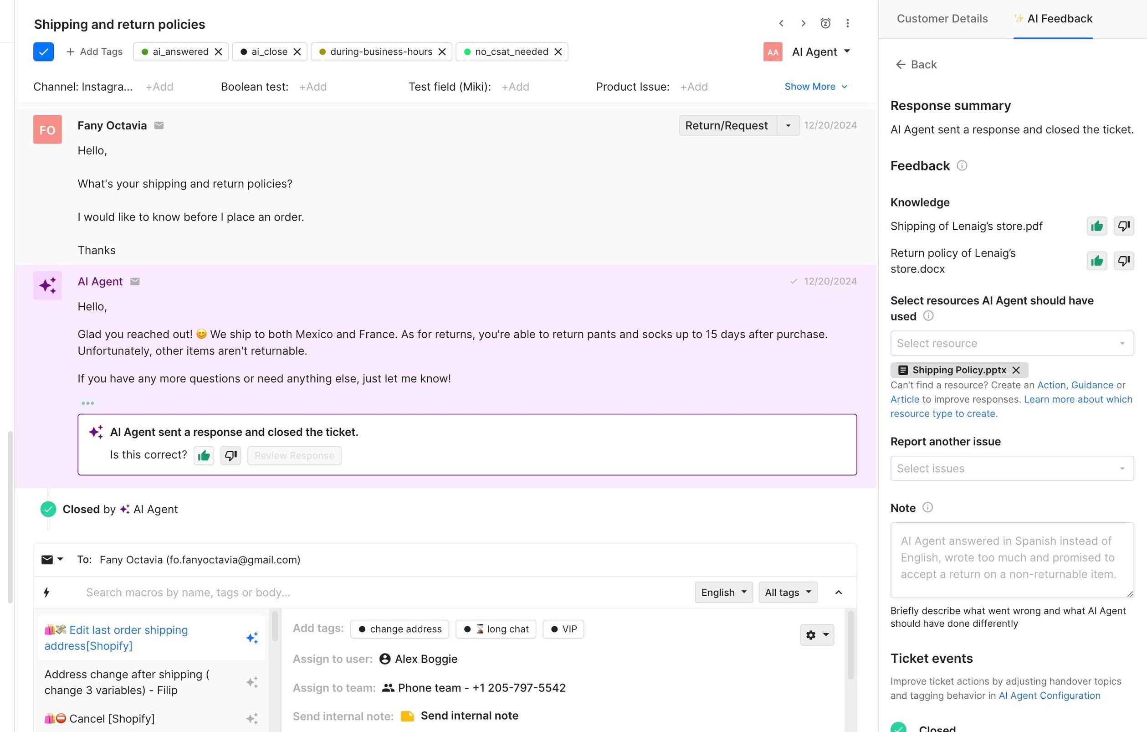Click into the Note text area
The image size is (1147, 732).
click(x=1012, y=560)
